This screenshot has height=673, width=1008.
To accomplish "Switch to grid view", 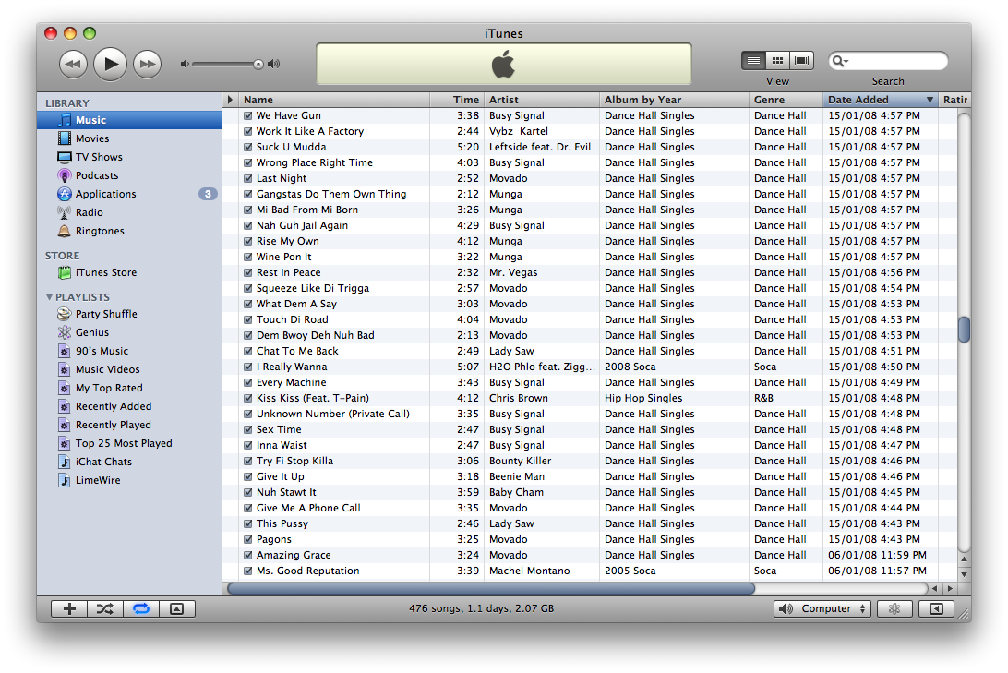I will (x=778, y=61).
